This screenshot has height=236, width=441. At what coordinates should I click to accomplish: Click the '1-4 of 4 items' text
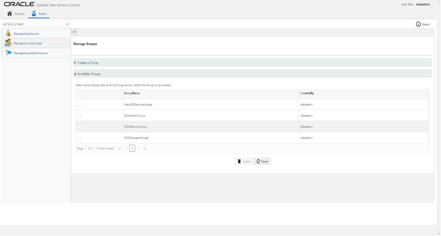click(105, 149)
